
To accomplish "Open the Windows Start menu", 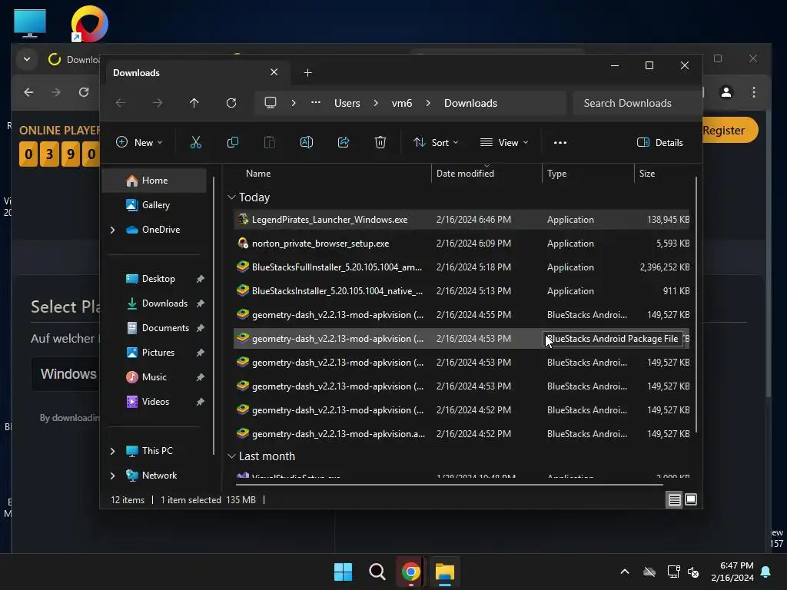I will coord(344,572).
